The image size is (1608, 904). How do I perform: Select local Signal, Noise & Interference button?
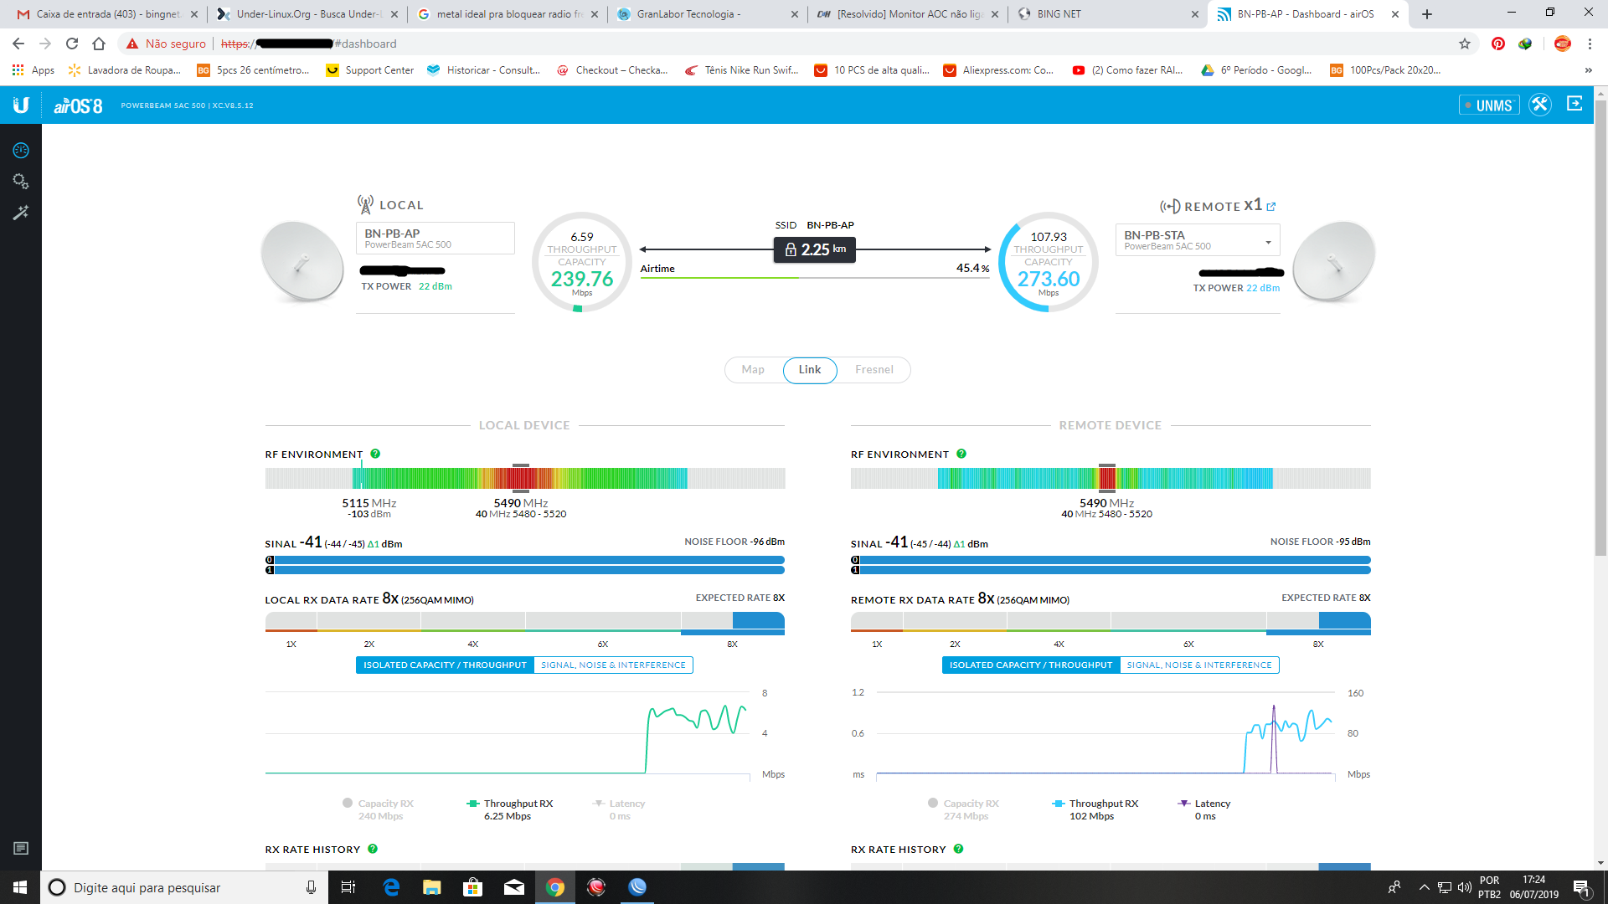point(613,665)
